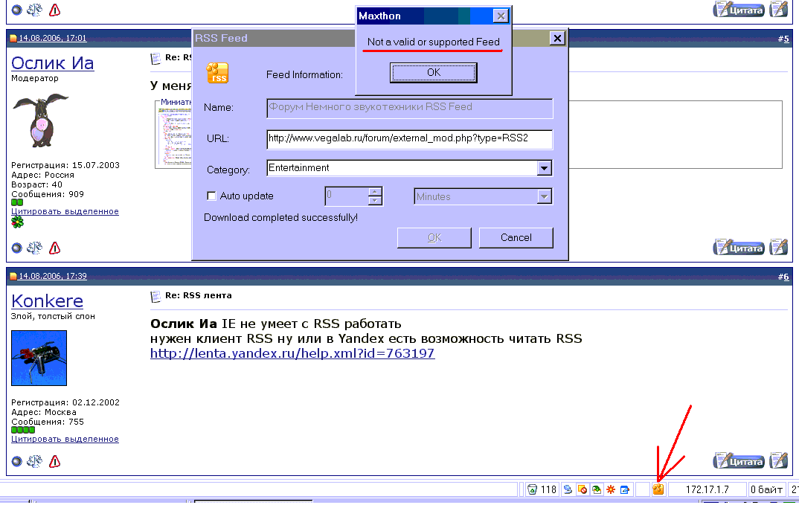Report Ослик Иа's post via warning triangle
The image size is (799, 505).
[x=54, y=248]
